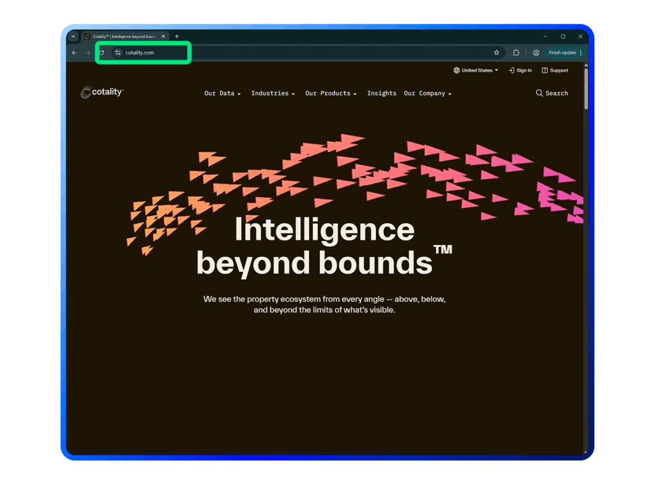The width and height of the screenshot is (655, 484).
Task: Click the Sign In link
Action: [x=520, y=70]
